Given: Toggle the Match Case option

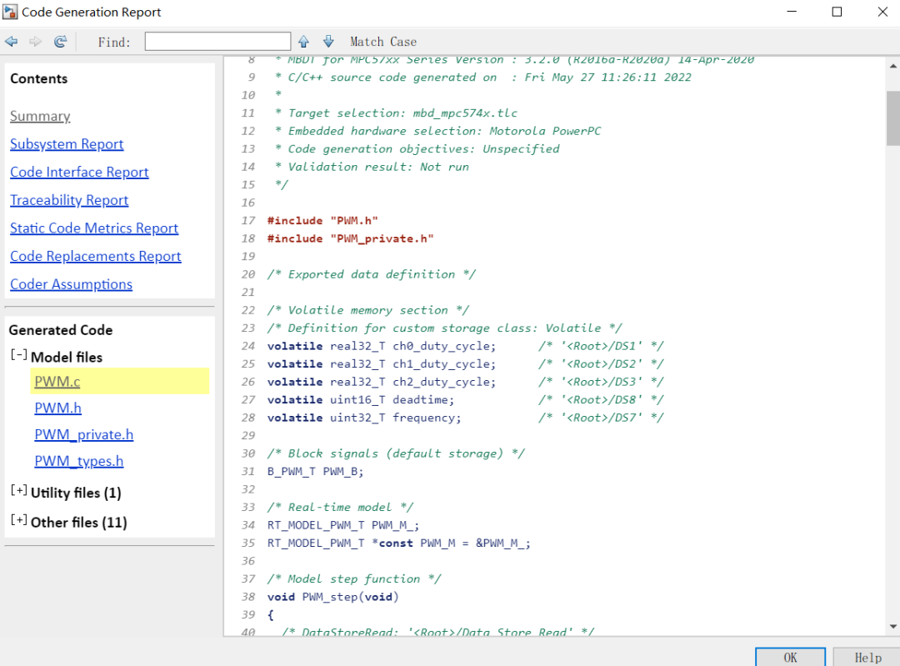Looking at the screenshot, I should (x=383, y=42).
